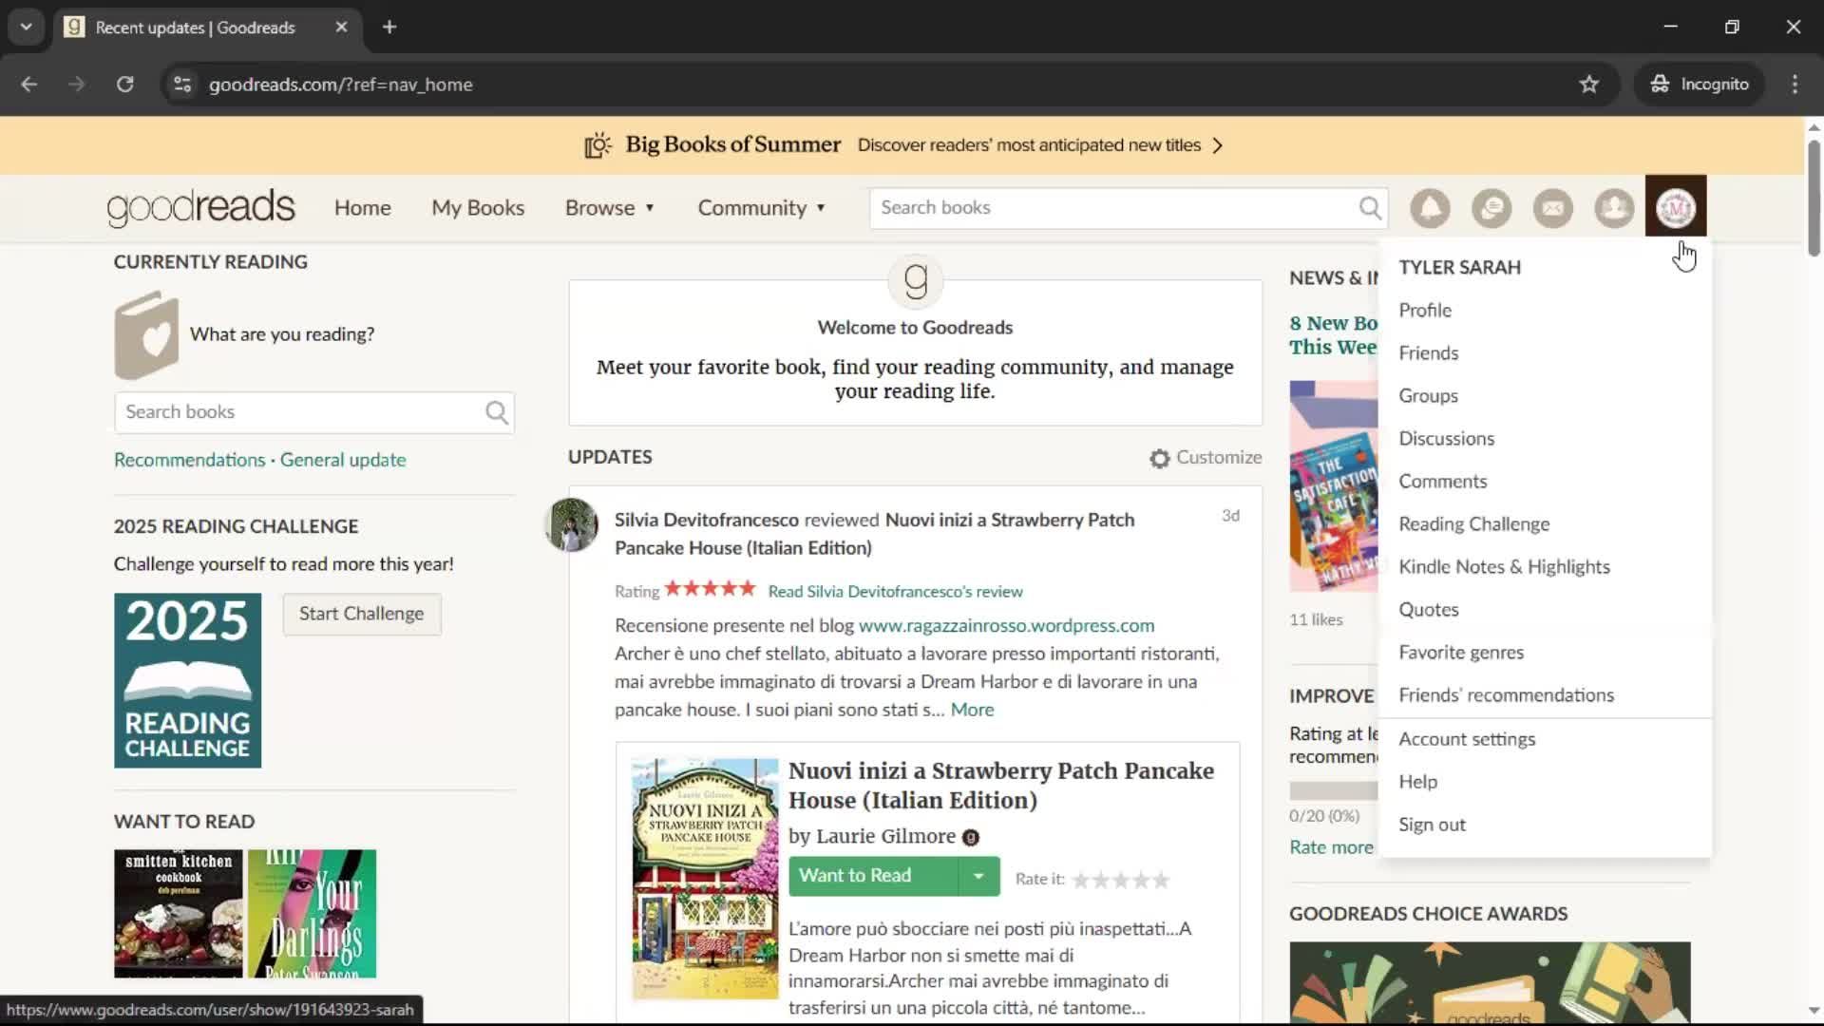Image resolution: width=1824 pixels, height=1026 pixels.
Task: Select Comments from the user menu
Action: pos(1442,482)
